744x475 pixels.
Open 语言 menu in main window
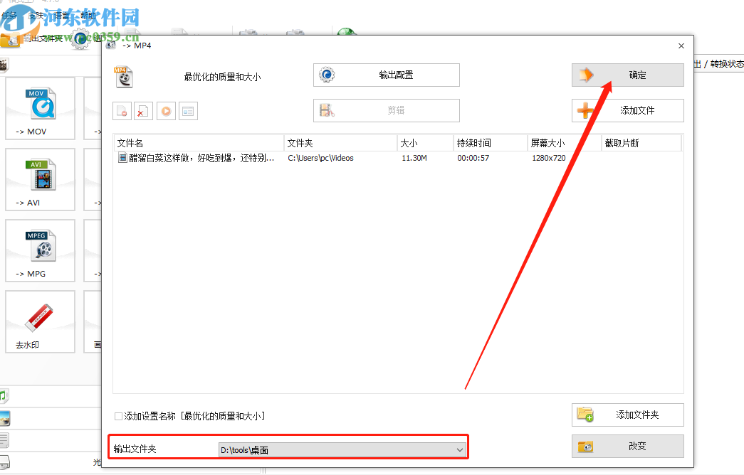62,16
